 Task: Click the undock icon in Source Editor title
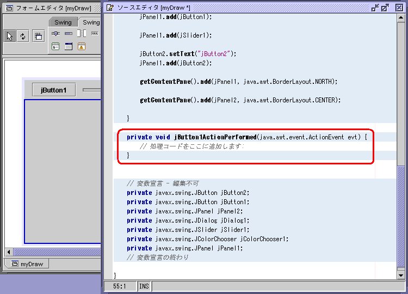(375, 8)
